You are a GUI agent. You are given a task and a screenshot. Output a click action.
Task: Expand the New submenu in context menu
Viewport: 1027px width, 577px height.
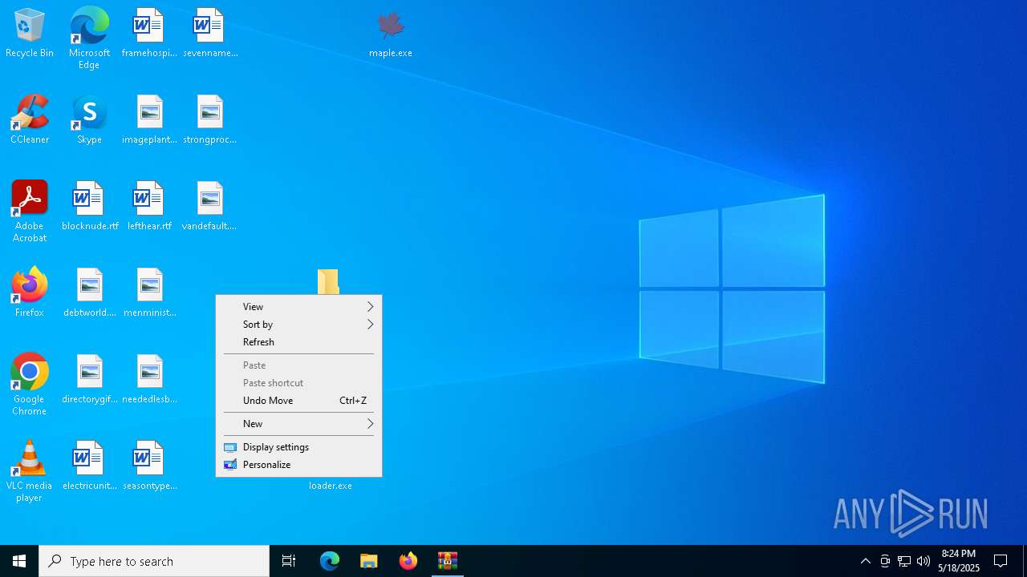tap(298, 424)
